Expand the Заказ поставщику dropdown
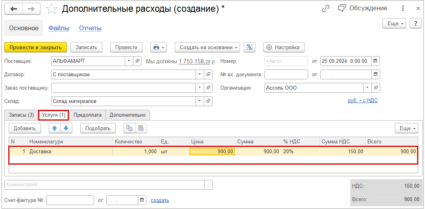Image resolution: width=425 pixels, height=209 pixels. coord(200,88)
